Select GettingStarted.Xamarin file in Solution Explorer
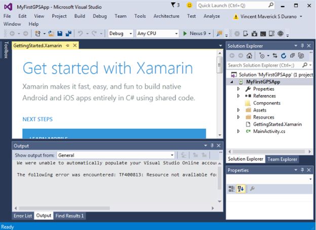Screen dimensions: 316x230 coord(278,124)
